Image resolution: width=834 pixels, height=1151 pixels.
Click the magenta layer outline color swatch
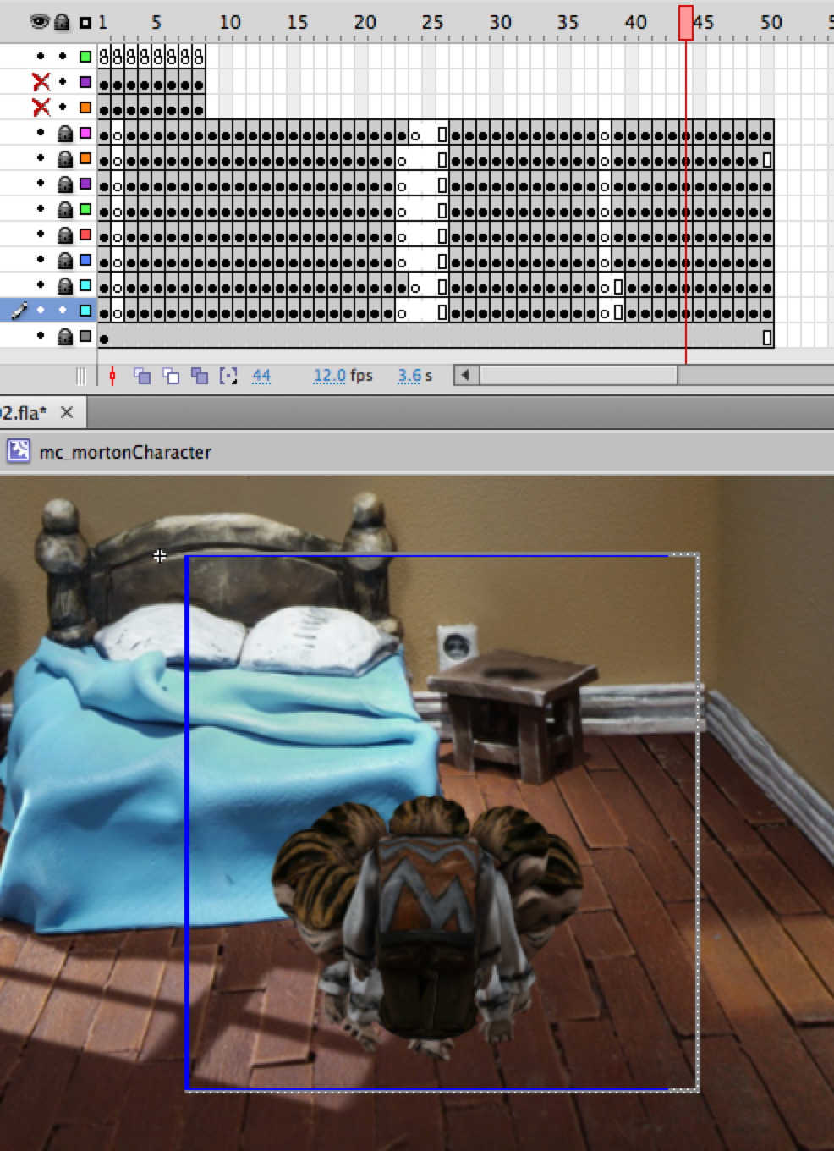(x=85, y=133)
